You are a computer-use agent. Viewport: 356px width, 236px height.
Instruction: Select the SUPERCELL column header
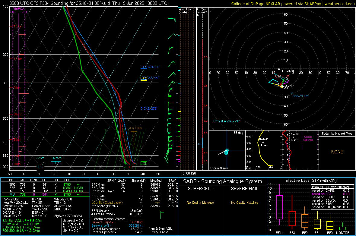200,189
